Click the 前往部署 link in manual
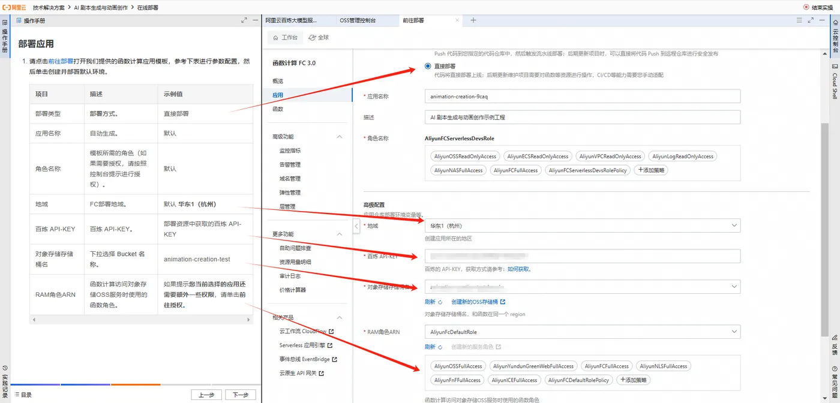This screenshot has width=840, height=403. point(61,61)
